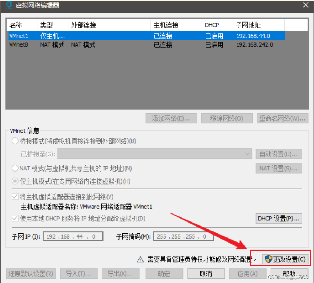Click the 子网掩码 field

(x=184, y=236)
